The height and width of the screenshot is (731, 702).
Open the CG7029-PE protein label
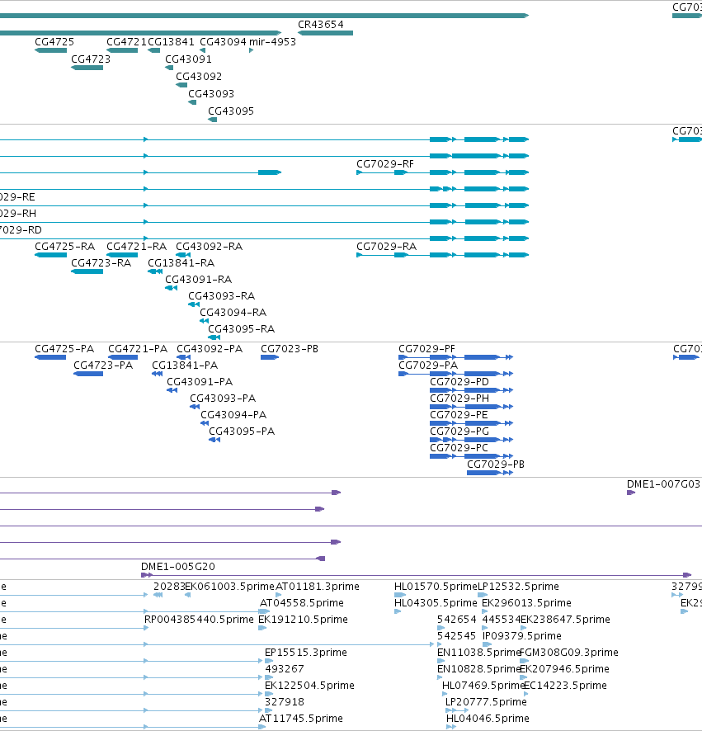pyautogui.click(x=459, y=414)
